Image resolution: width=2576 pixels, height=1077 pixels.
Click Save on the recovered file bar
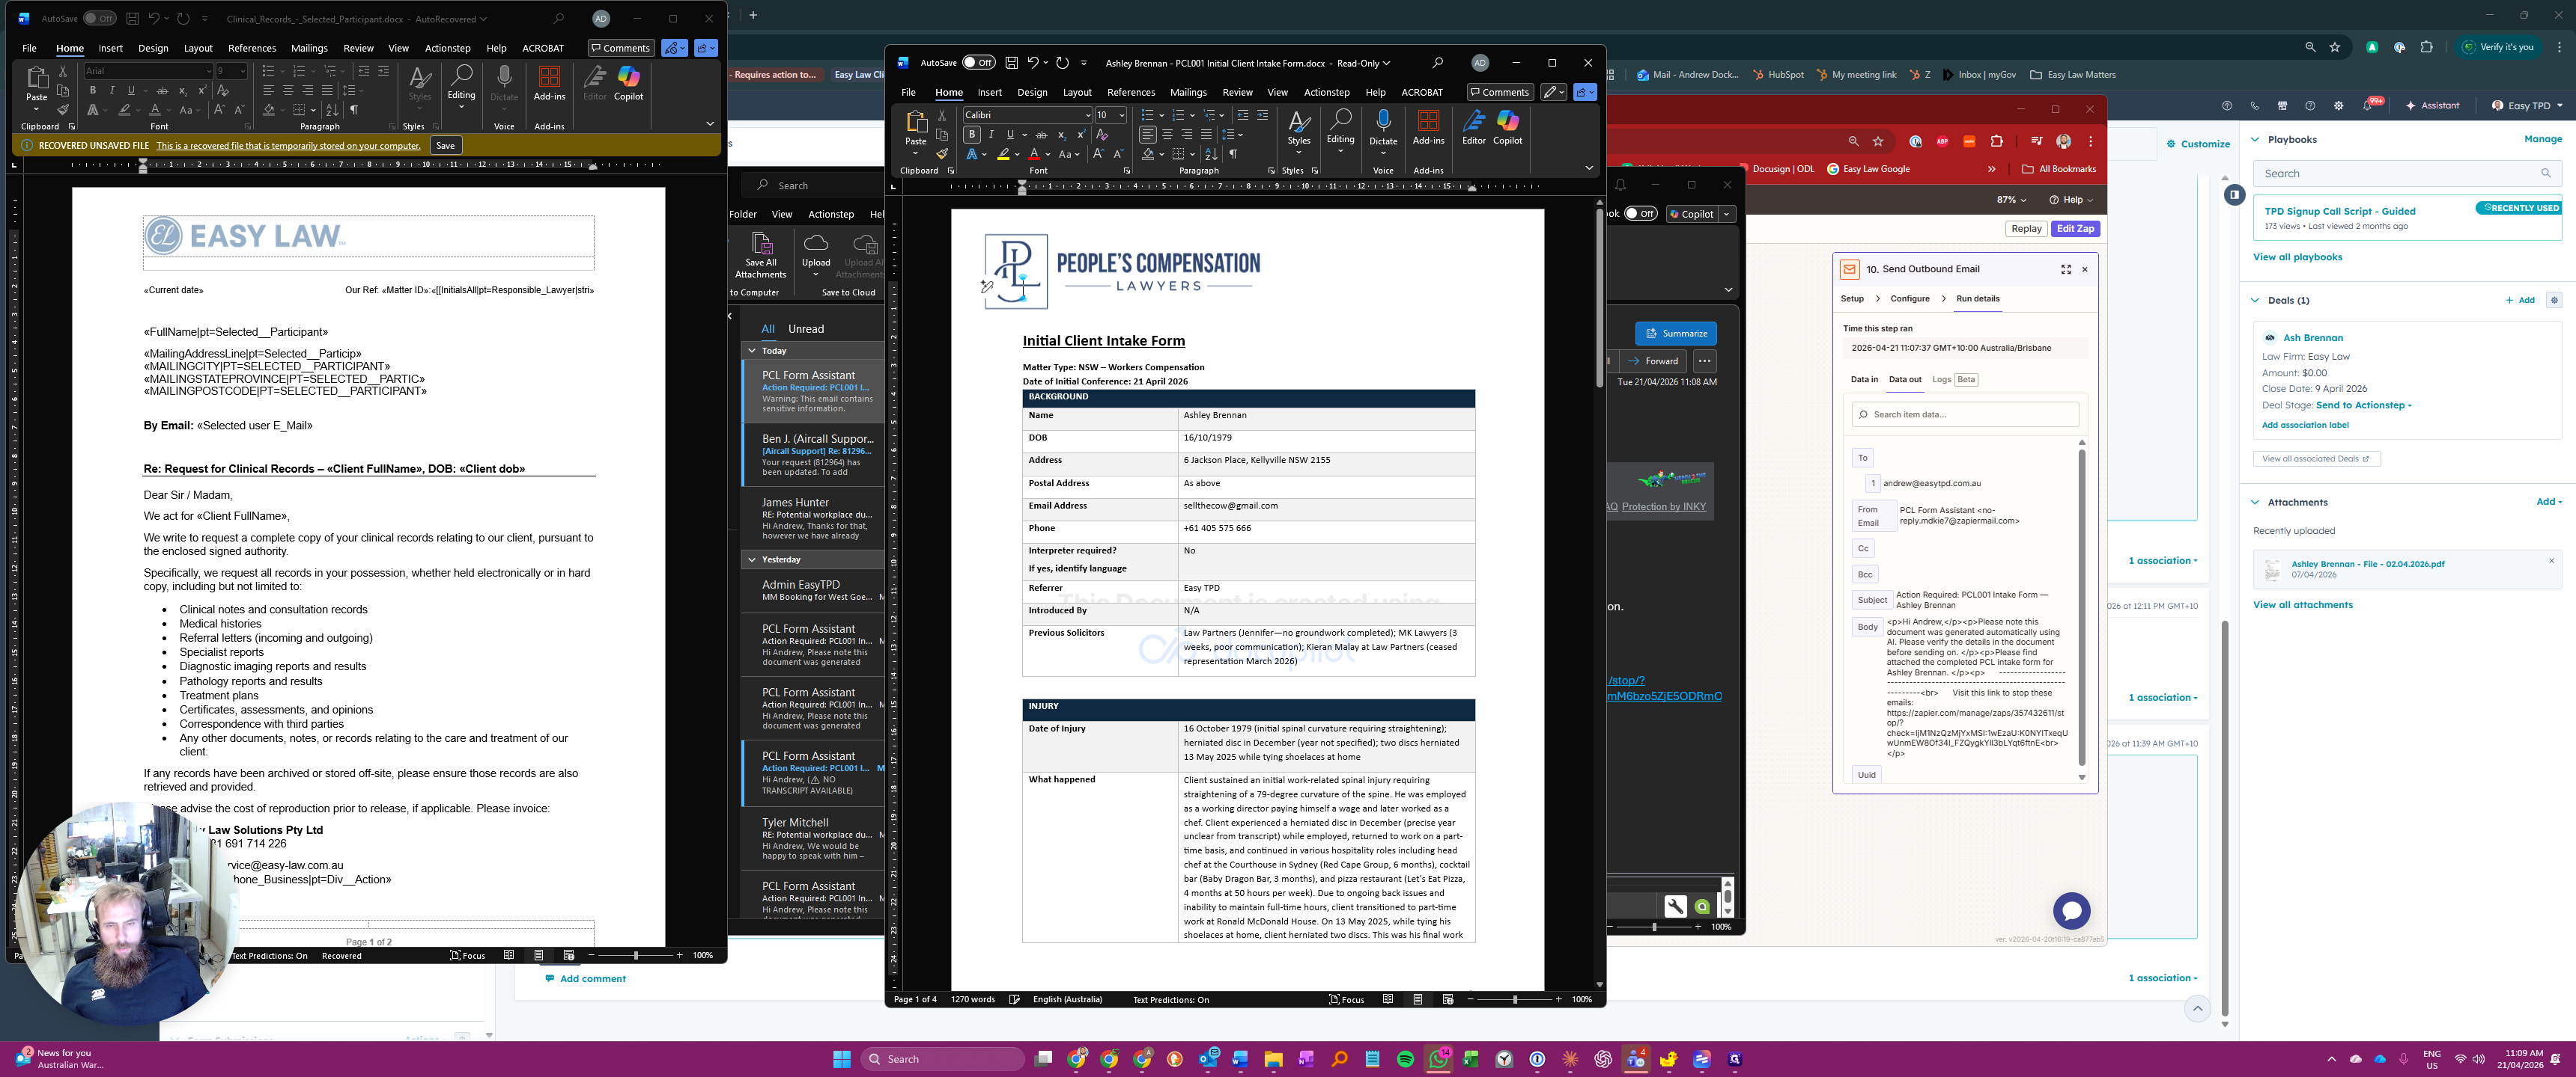445,146
